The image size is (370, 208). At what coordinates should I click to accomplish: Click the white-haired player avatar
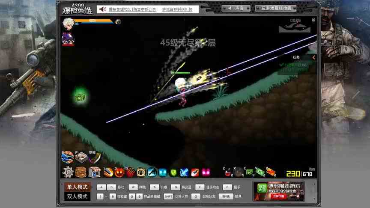[68, 23]
